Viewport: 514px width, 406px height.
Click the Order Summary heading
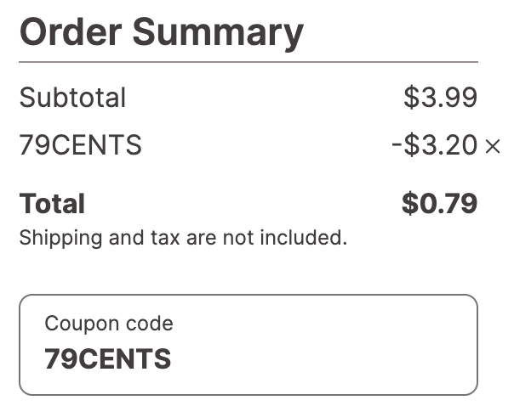pyautogui.click(x=161, y=32)
